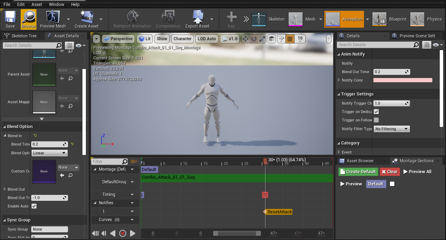Viewport: 446px width, 240px height.
Task: Open the Window menu
Action: [x=56, y=4]
